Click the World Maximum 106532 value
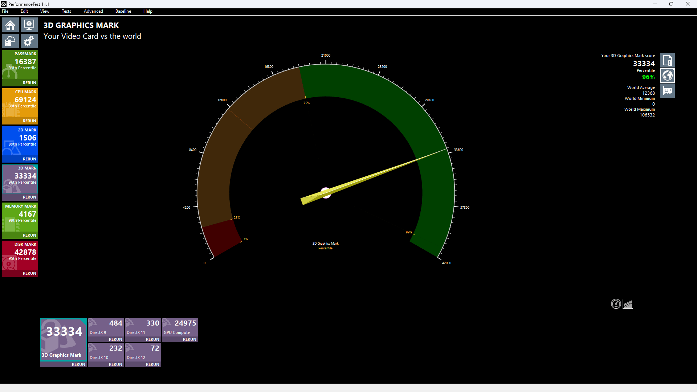This screenshot has width=697, height=392. [647, 115]
